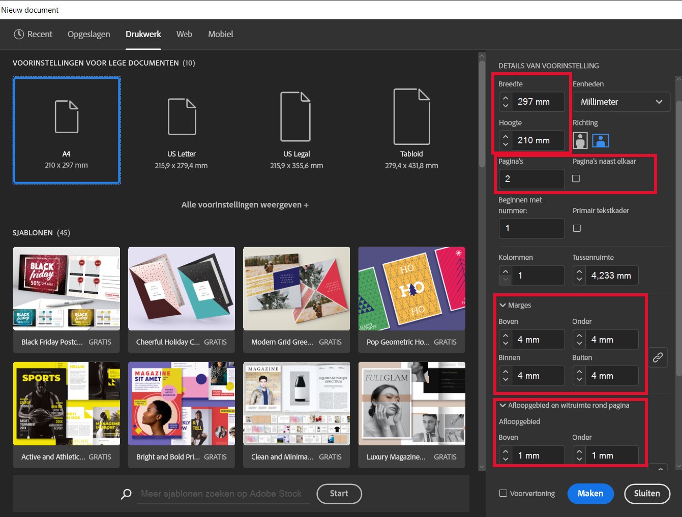The image size is (682, 517).
Task: Switch to the Web tab
Action: pyautogui.click(x=184, y=34)
